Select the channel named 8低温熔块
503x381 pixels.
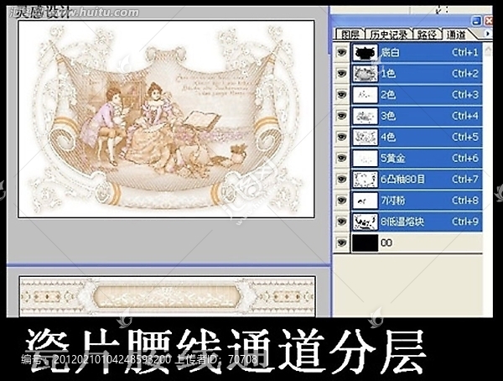tap(402, 222)
